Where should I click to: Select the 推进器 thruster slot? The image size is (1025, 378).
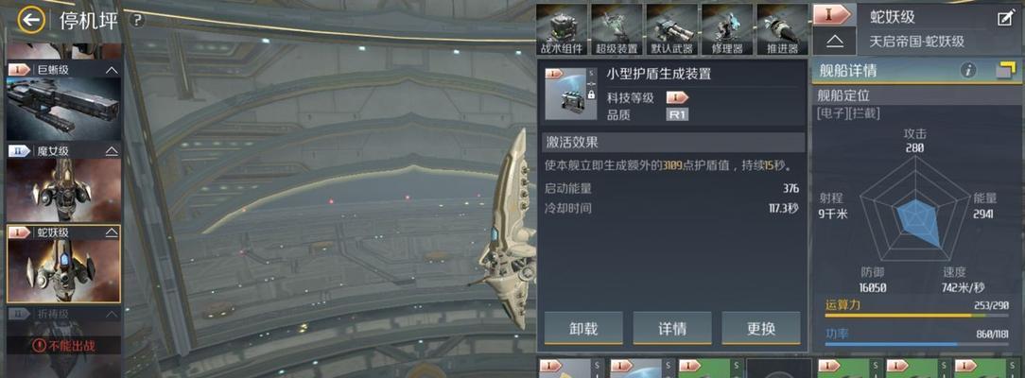[783, 29]
